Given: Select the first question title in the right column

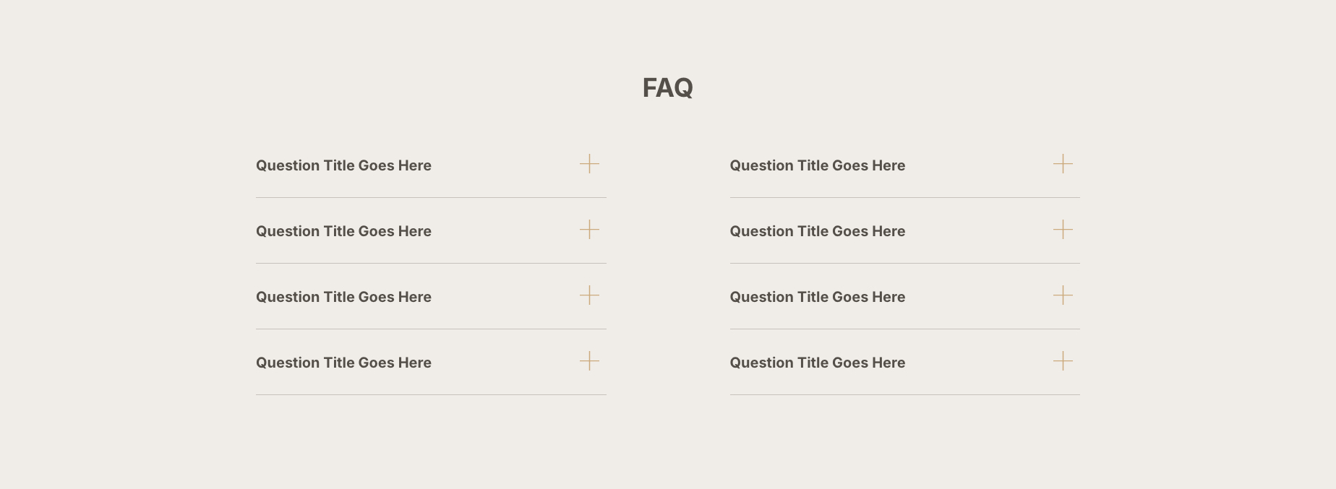Looking at the screenshot, I should pyautogui.click(x=817, y=165).
